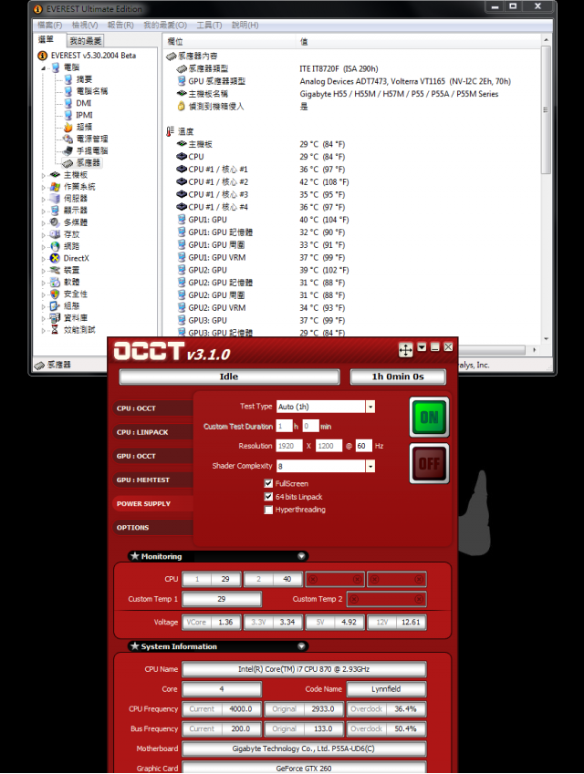
Task: Collapse the computer node in the tree
Action: coord(44,67)
